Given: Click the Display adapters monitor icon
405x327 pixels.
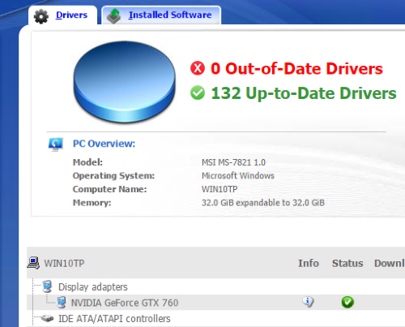Looking at the screenshot, I should coord(47,286).
